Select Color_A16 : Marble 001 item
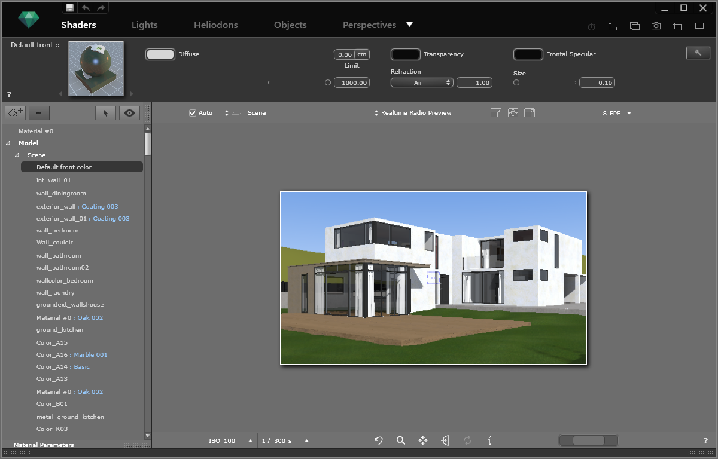The width and height of the screenshot is (718, 459). tap(72, 354)
